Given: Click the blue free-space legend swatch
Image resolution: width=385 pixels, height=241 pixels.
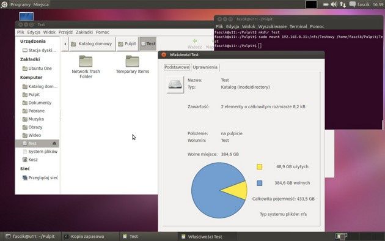Looking at the screenshot, I should [x=259, y=183].
